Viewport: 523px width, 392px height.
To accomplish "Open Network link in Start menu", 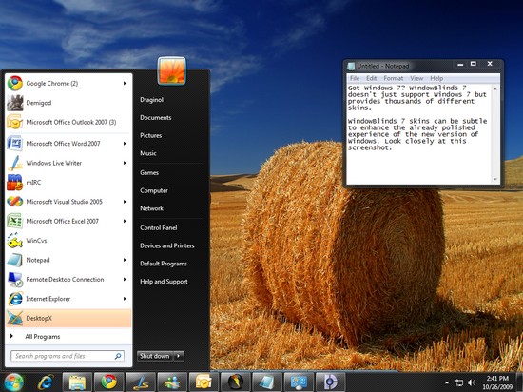I will coord(152,208).
